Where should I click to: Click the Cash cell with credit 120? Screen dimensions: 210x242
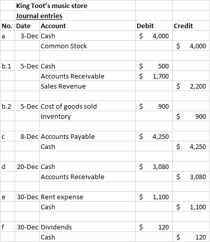[x=87, y=237]
